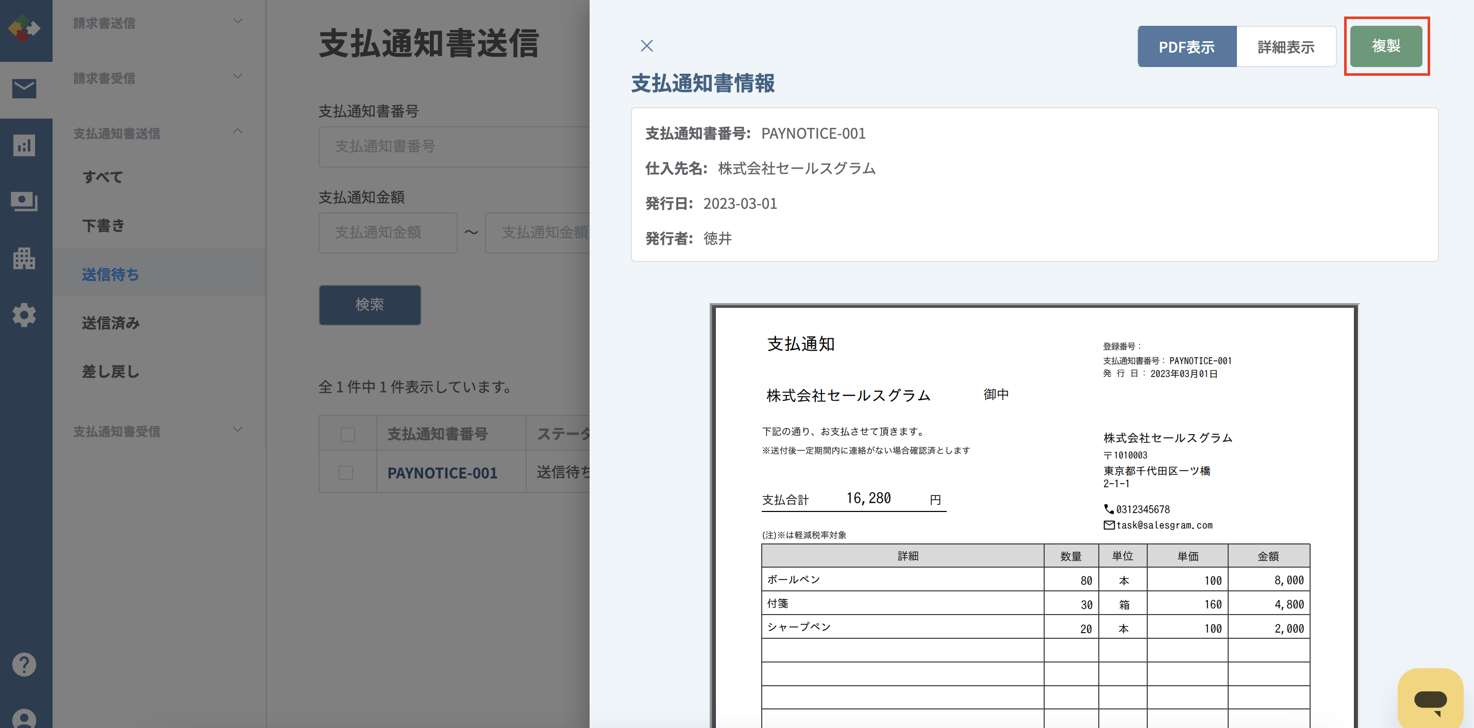Image resolution: width=1474 pixels, height=728 pixels.
Task: Toggle the select-all checkbox in table header
Action: (x=348, y=435)
